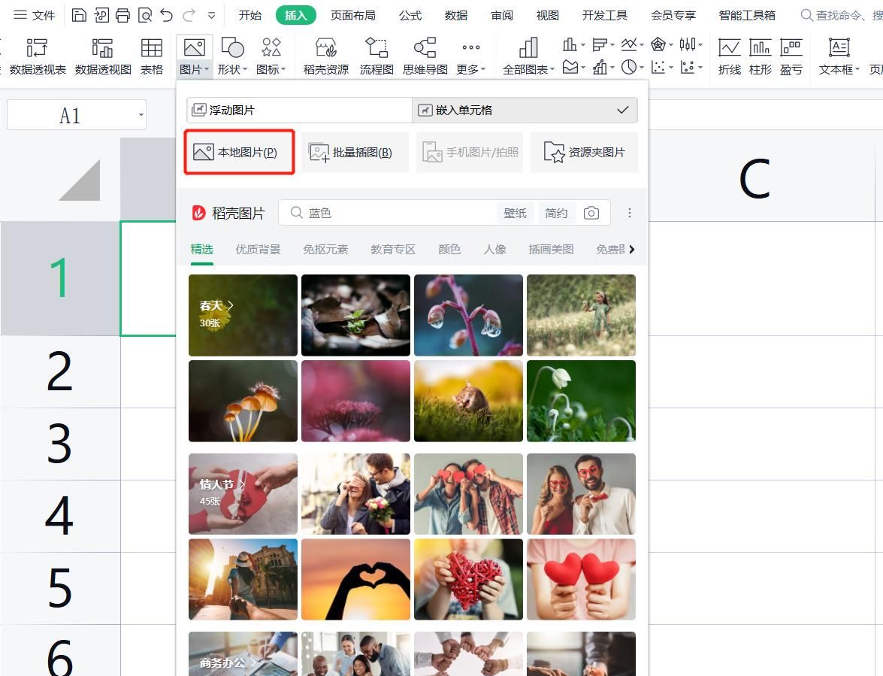Select the 嵌入单元格 option

pyautogui.click(x=525, y=110)
